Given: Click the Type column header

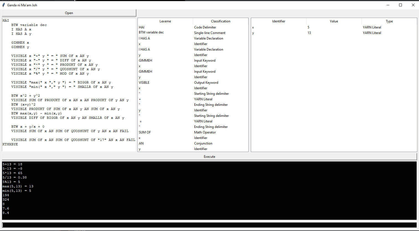Looking at the screenshot, I should point(389,21).
